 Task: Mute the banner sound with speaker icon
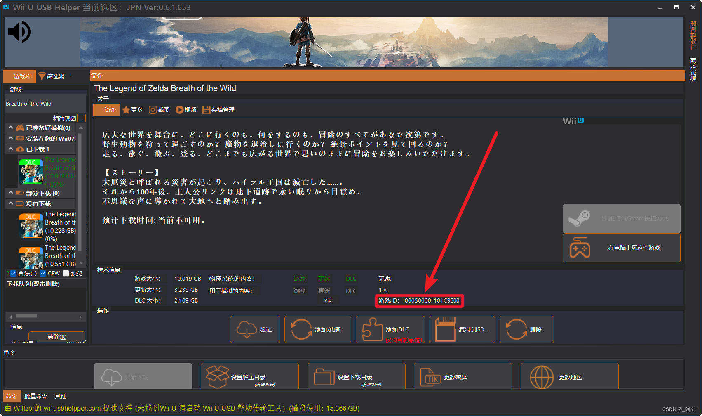point(19,32)
